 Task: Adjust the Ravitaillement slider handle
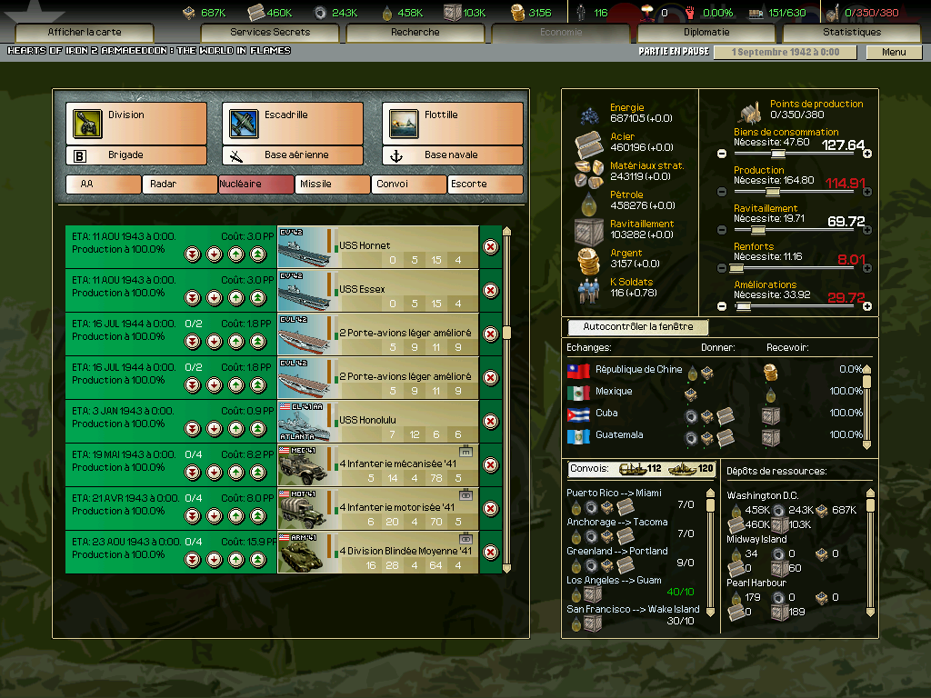click(758, 230)
